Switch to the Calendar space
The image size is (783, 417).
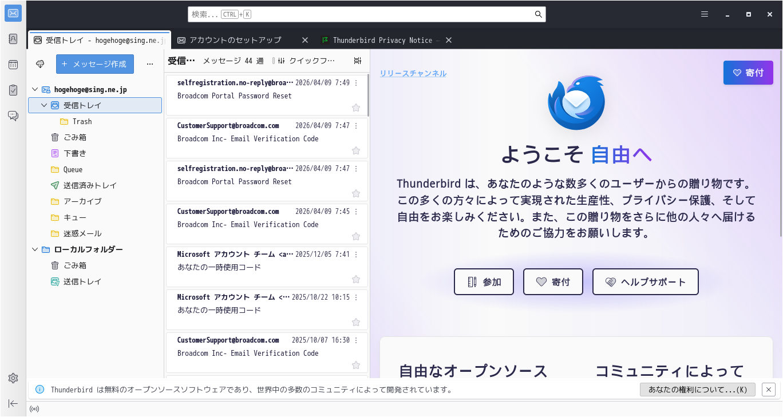(x=13, y=65)
